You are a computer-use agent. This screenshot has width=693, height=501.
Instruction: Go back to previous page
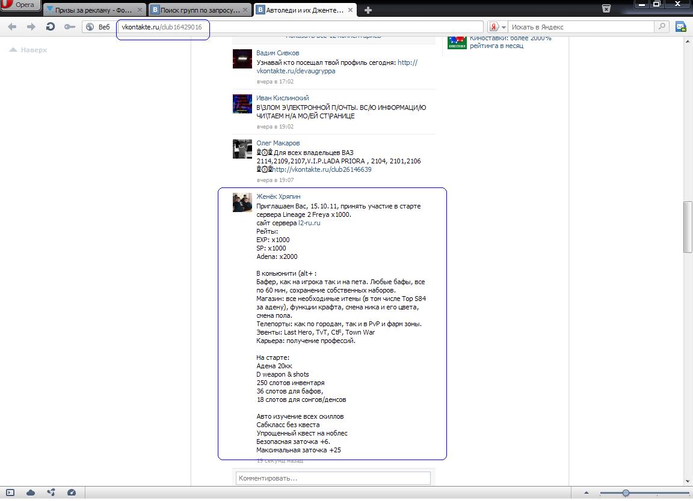pos(12,27)
